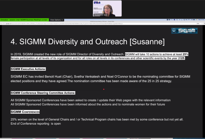Click the Wi-Fi icon in the menu bar

(x=189, y=20)
